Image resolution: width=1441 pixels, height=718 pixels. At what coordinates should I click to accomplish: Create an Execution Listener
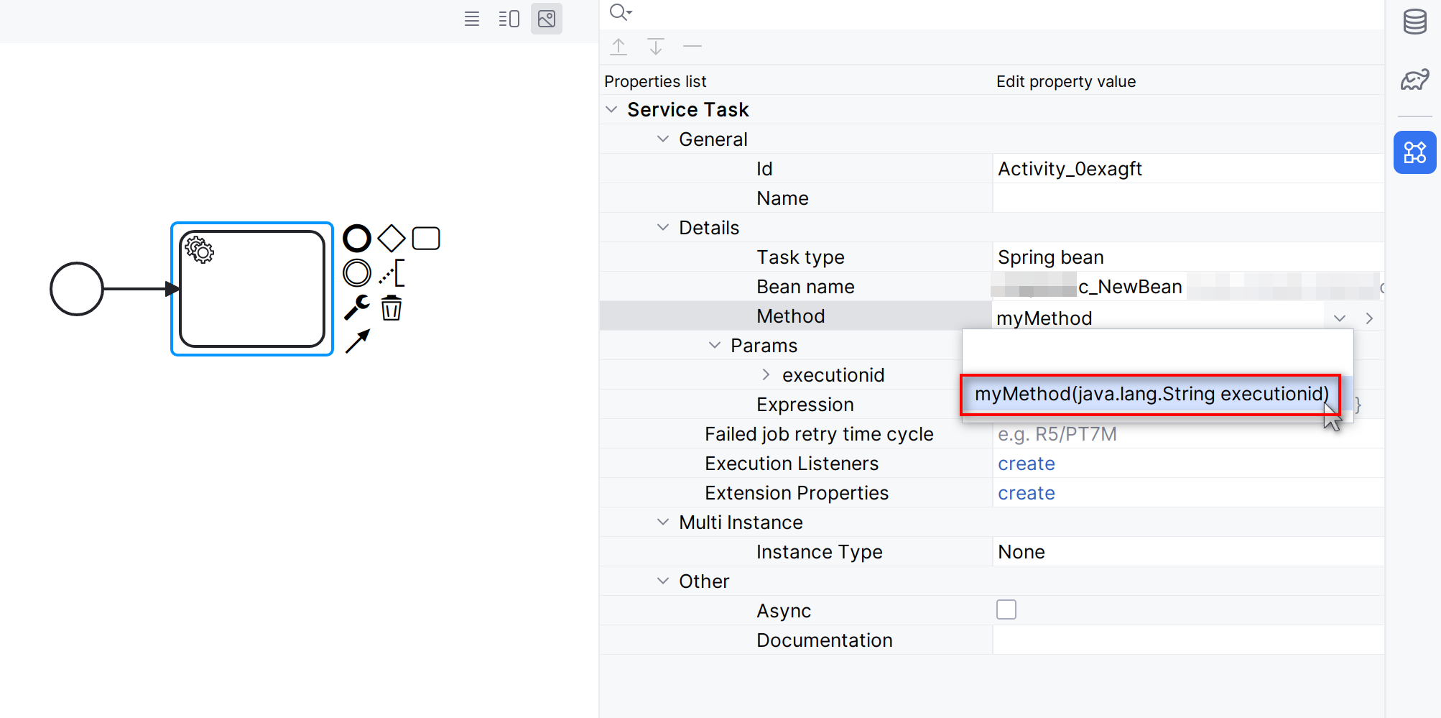coord(1026,464)
